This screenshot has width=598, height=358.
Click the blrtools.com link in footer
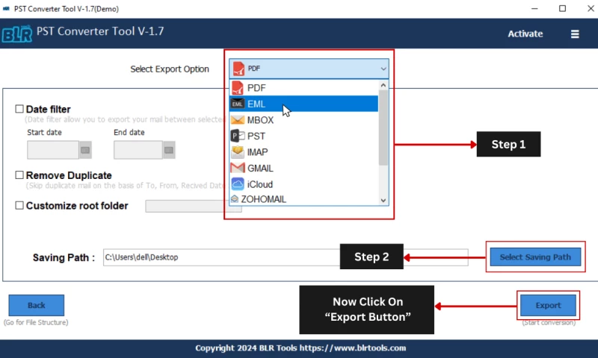coord(353,348)
